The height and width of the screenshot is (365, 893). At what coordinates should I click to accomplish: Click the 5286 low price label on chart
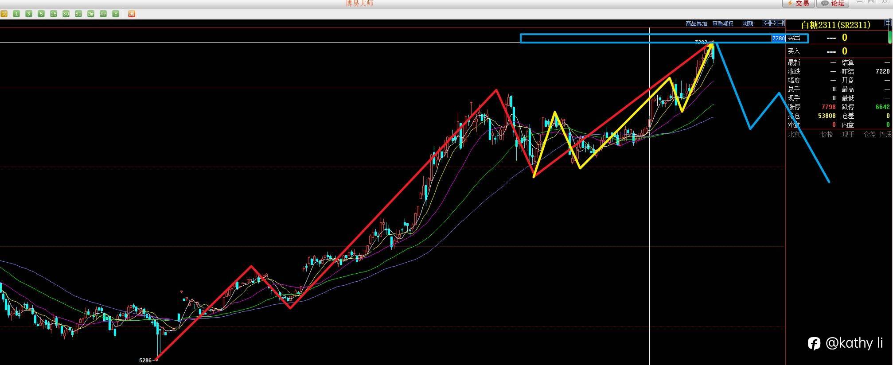(x=145, y=361)
